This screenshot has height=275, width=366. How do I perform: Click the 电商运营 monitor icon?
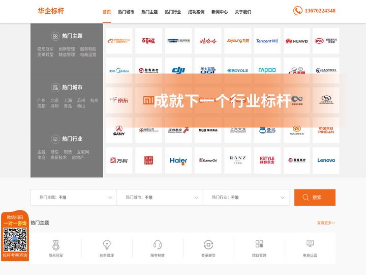click(x=310, y=243)
